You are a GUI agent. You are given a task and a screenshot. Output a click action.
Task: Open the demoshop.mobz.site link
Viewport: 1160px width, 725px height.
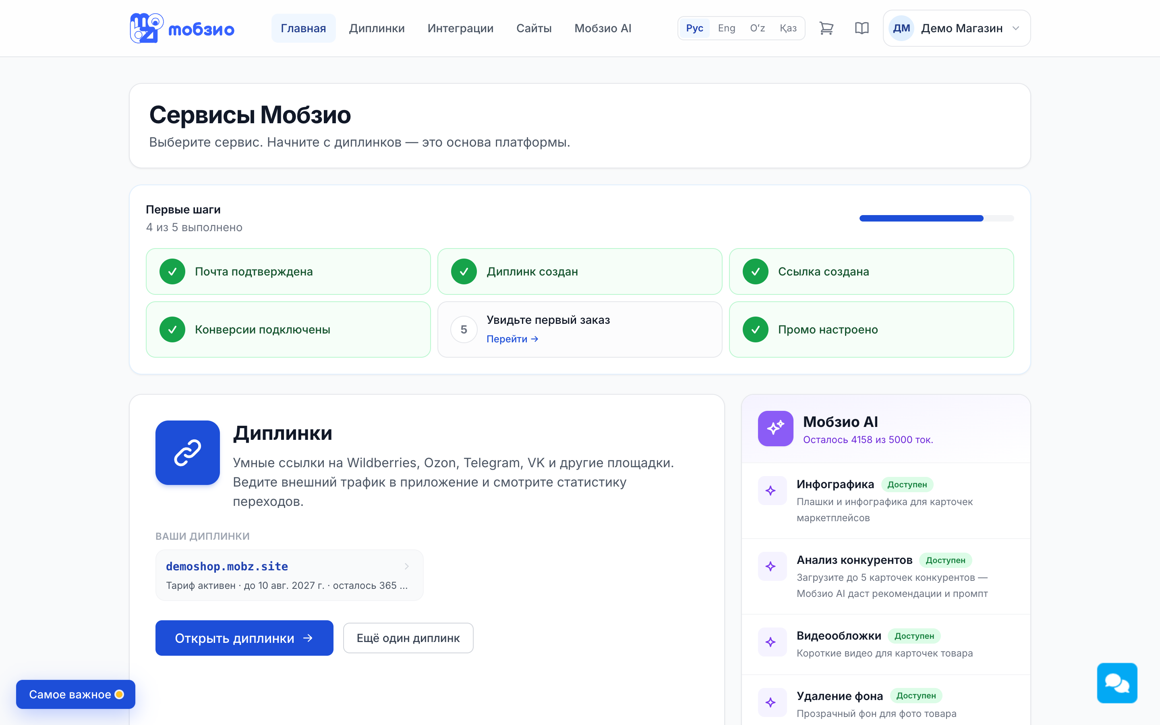click(x=227, y=566)
